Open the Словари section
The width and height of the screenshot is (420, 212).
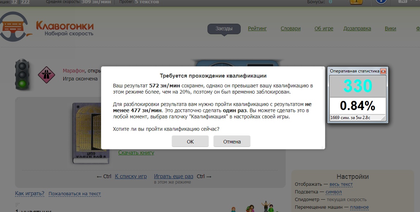(x=290, y=28)
